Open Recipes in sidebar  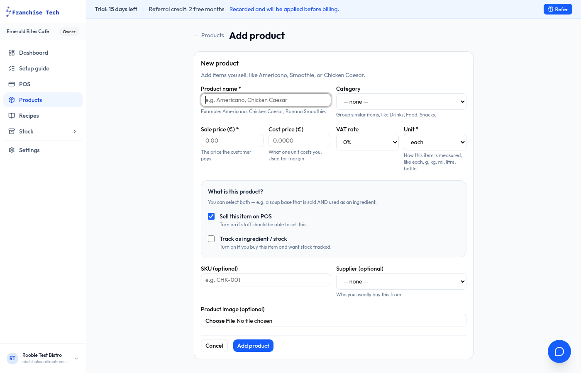(43, 116)
